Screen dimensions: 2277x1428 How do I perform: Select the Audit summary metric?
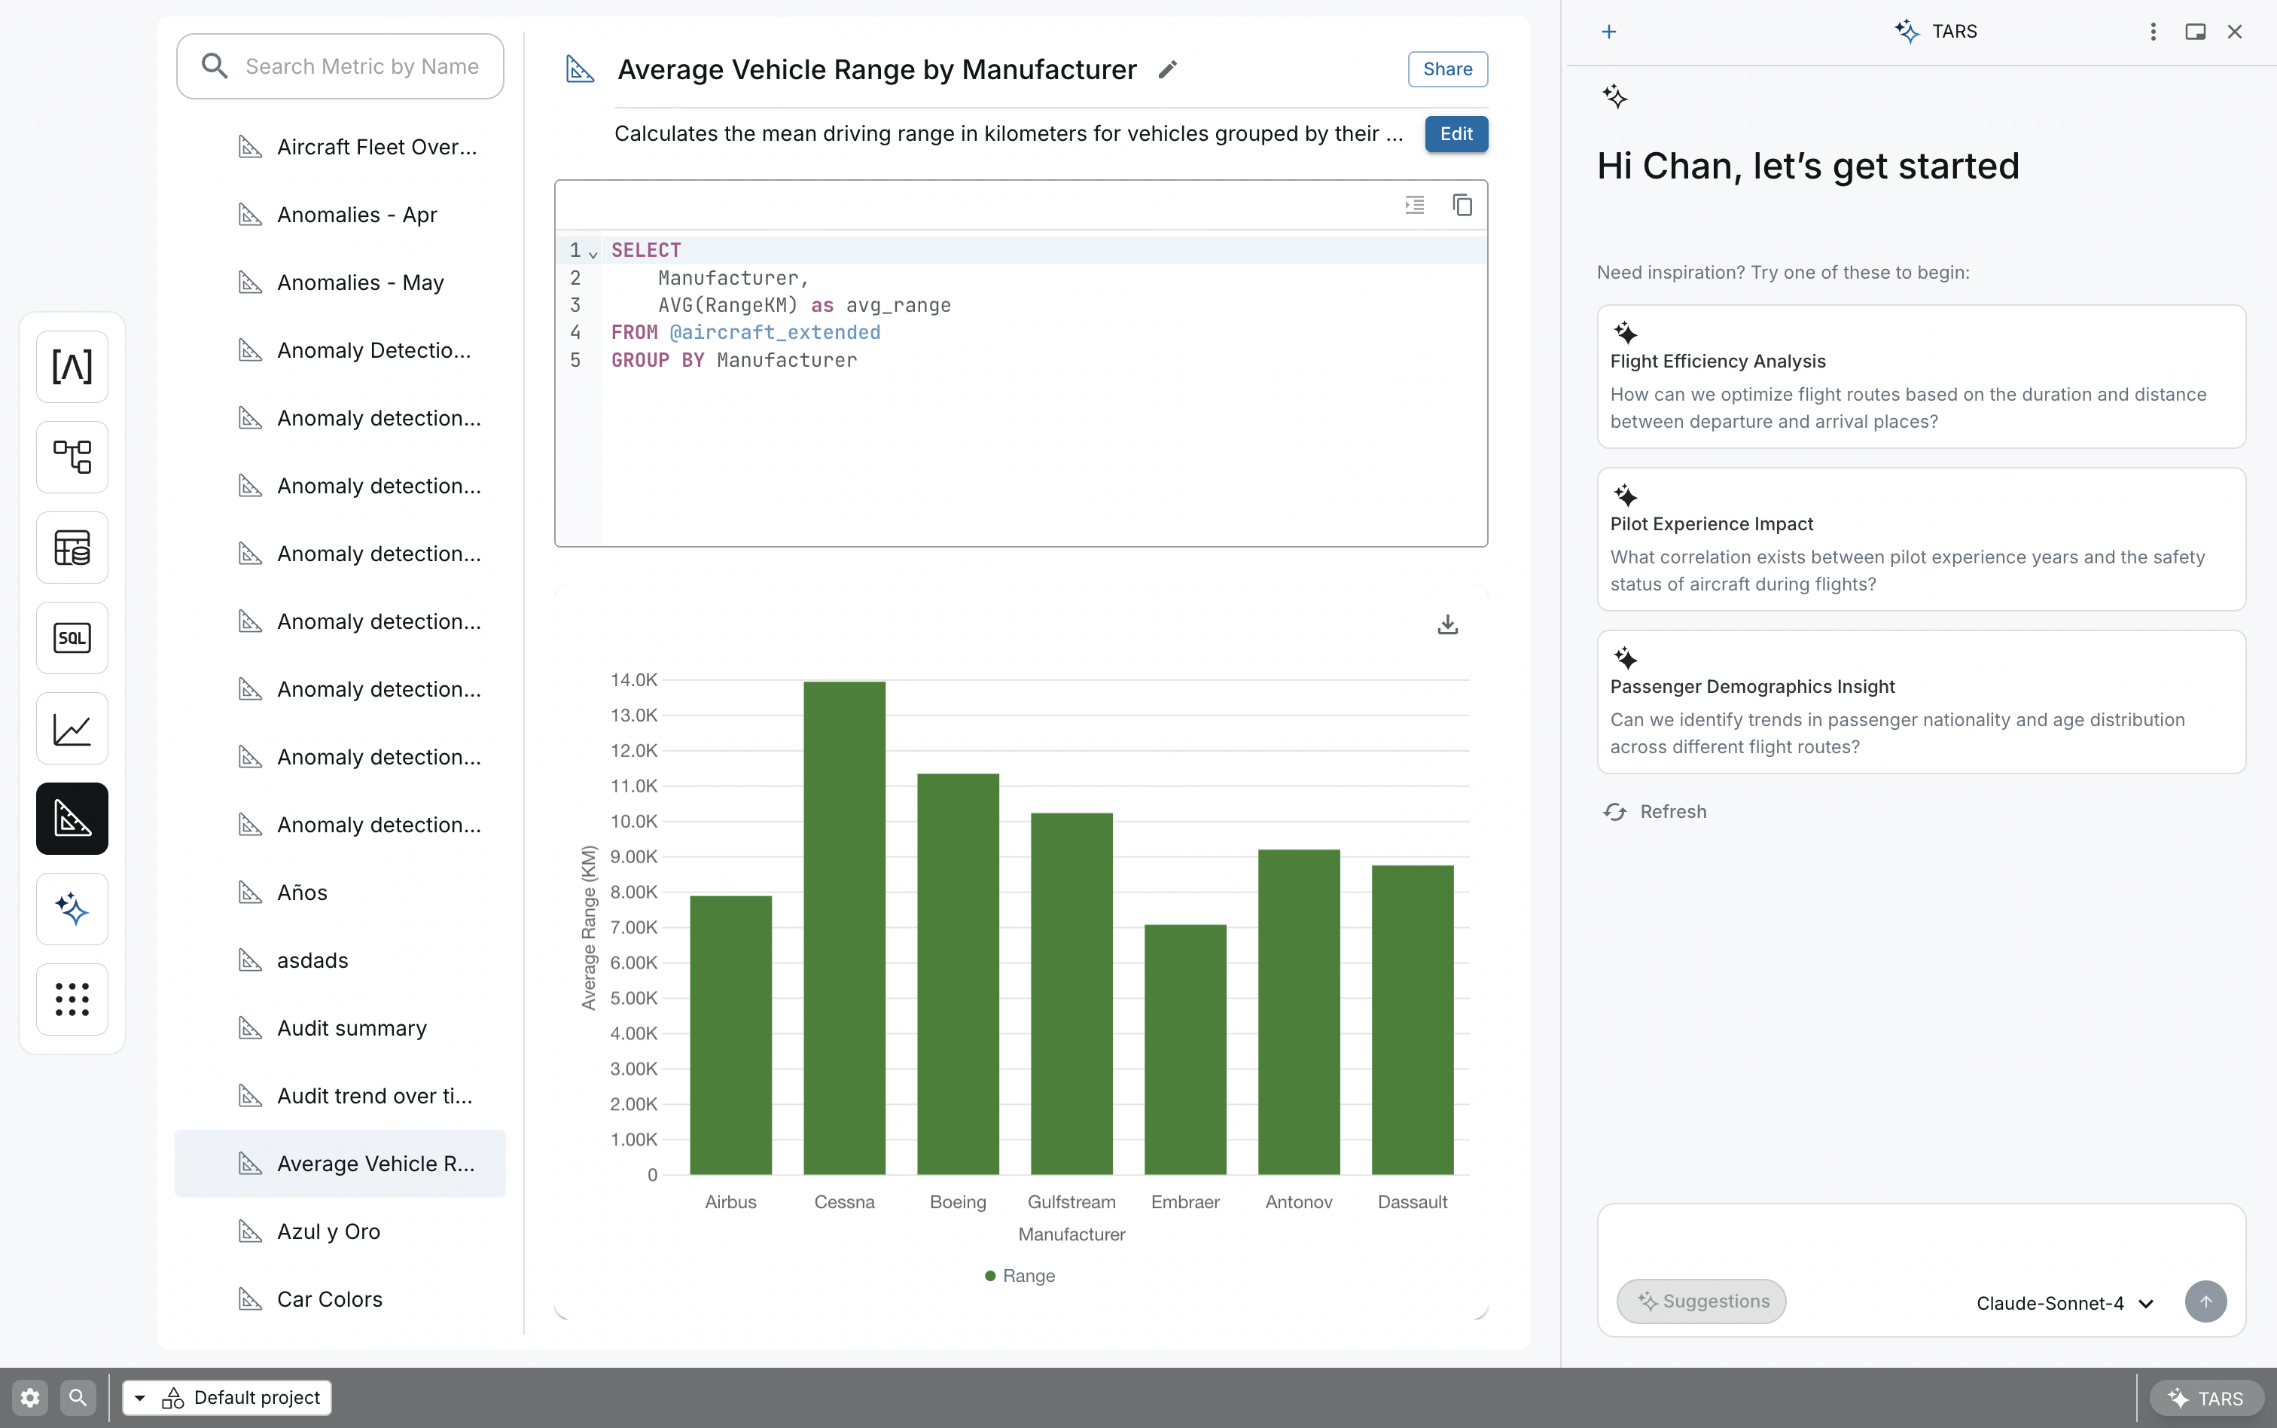coord(351,1029)
